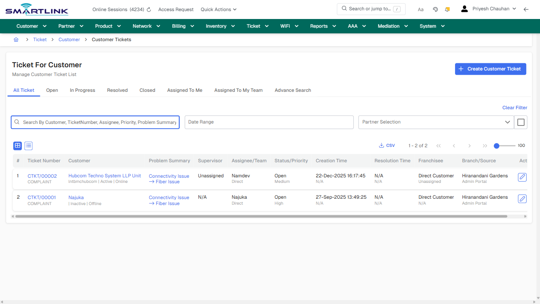The image size is (540, 304).
Task: Open notifications via the bell icon
Action: pos(447,9)
